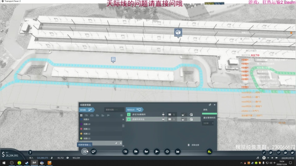Open cargo settings gear for stop 2
296x166 pixels.
pos(191,119)
